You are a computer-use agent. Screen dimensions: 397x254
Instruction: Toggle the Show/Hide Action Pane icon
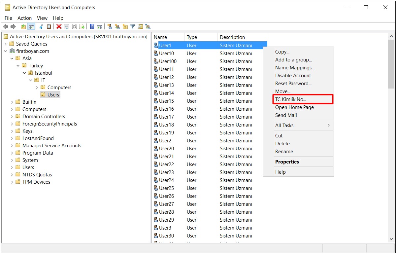[x=99, y=27]
